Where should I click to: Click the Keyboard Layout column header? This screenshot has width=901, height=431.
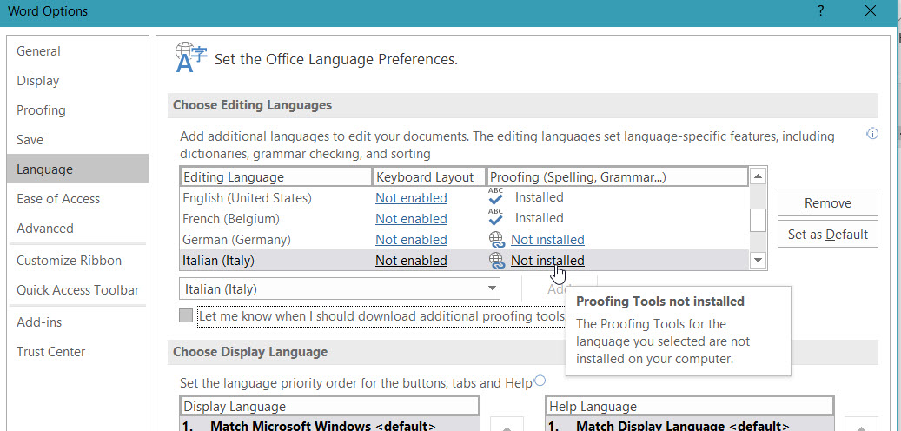429,177
